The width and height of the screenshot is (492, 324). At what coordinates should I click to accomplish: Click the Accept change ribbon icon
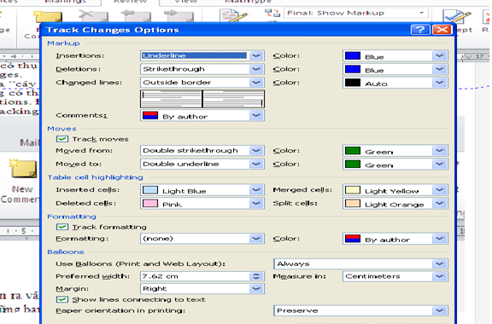click(x=456, y=17)
